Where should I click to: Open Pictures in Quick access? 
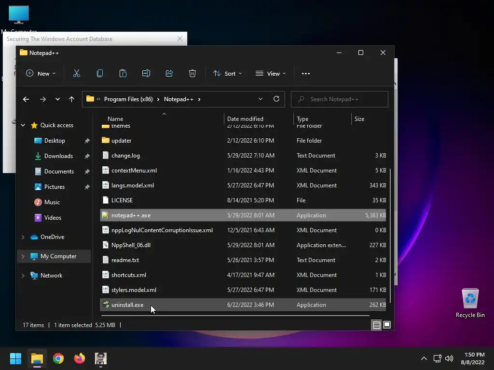(x=54, y=187)
